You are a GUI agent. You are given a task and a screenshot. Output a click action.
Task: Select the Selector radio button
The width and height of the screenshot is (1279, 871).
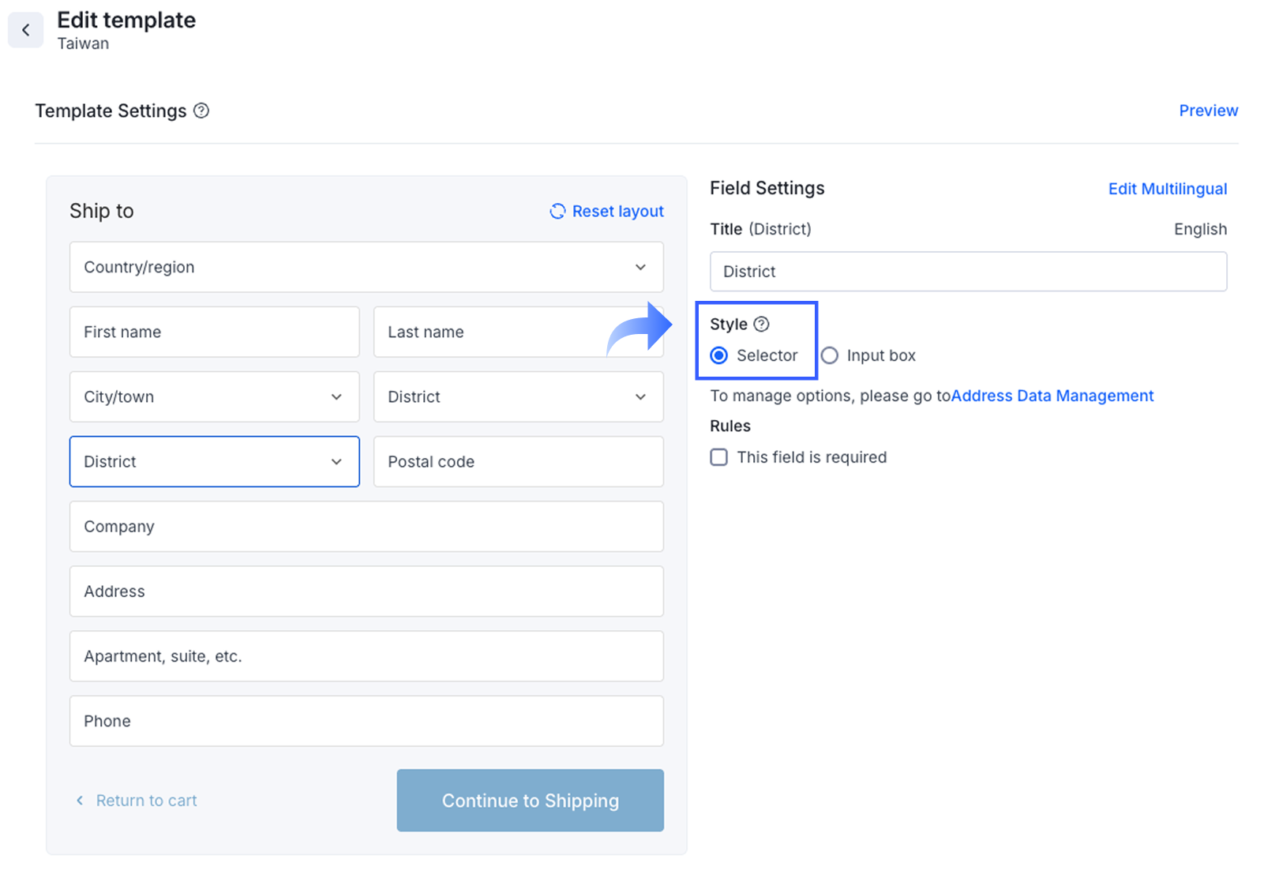pos(719,355)
